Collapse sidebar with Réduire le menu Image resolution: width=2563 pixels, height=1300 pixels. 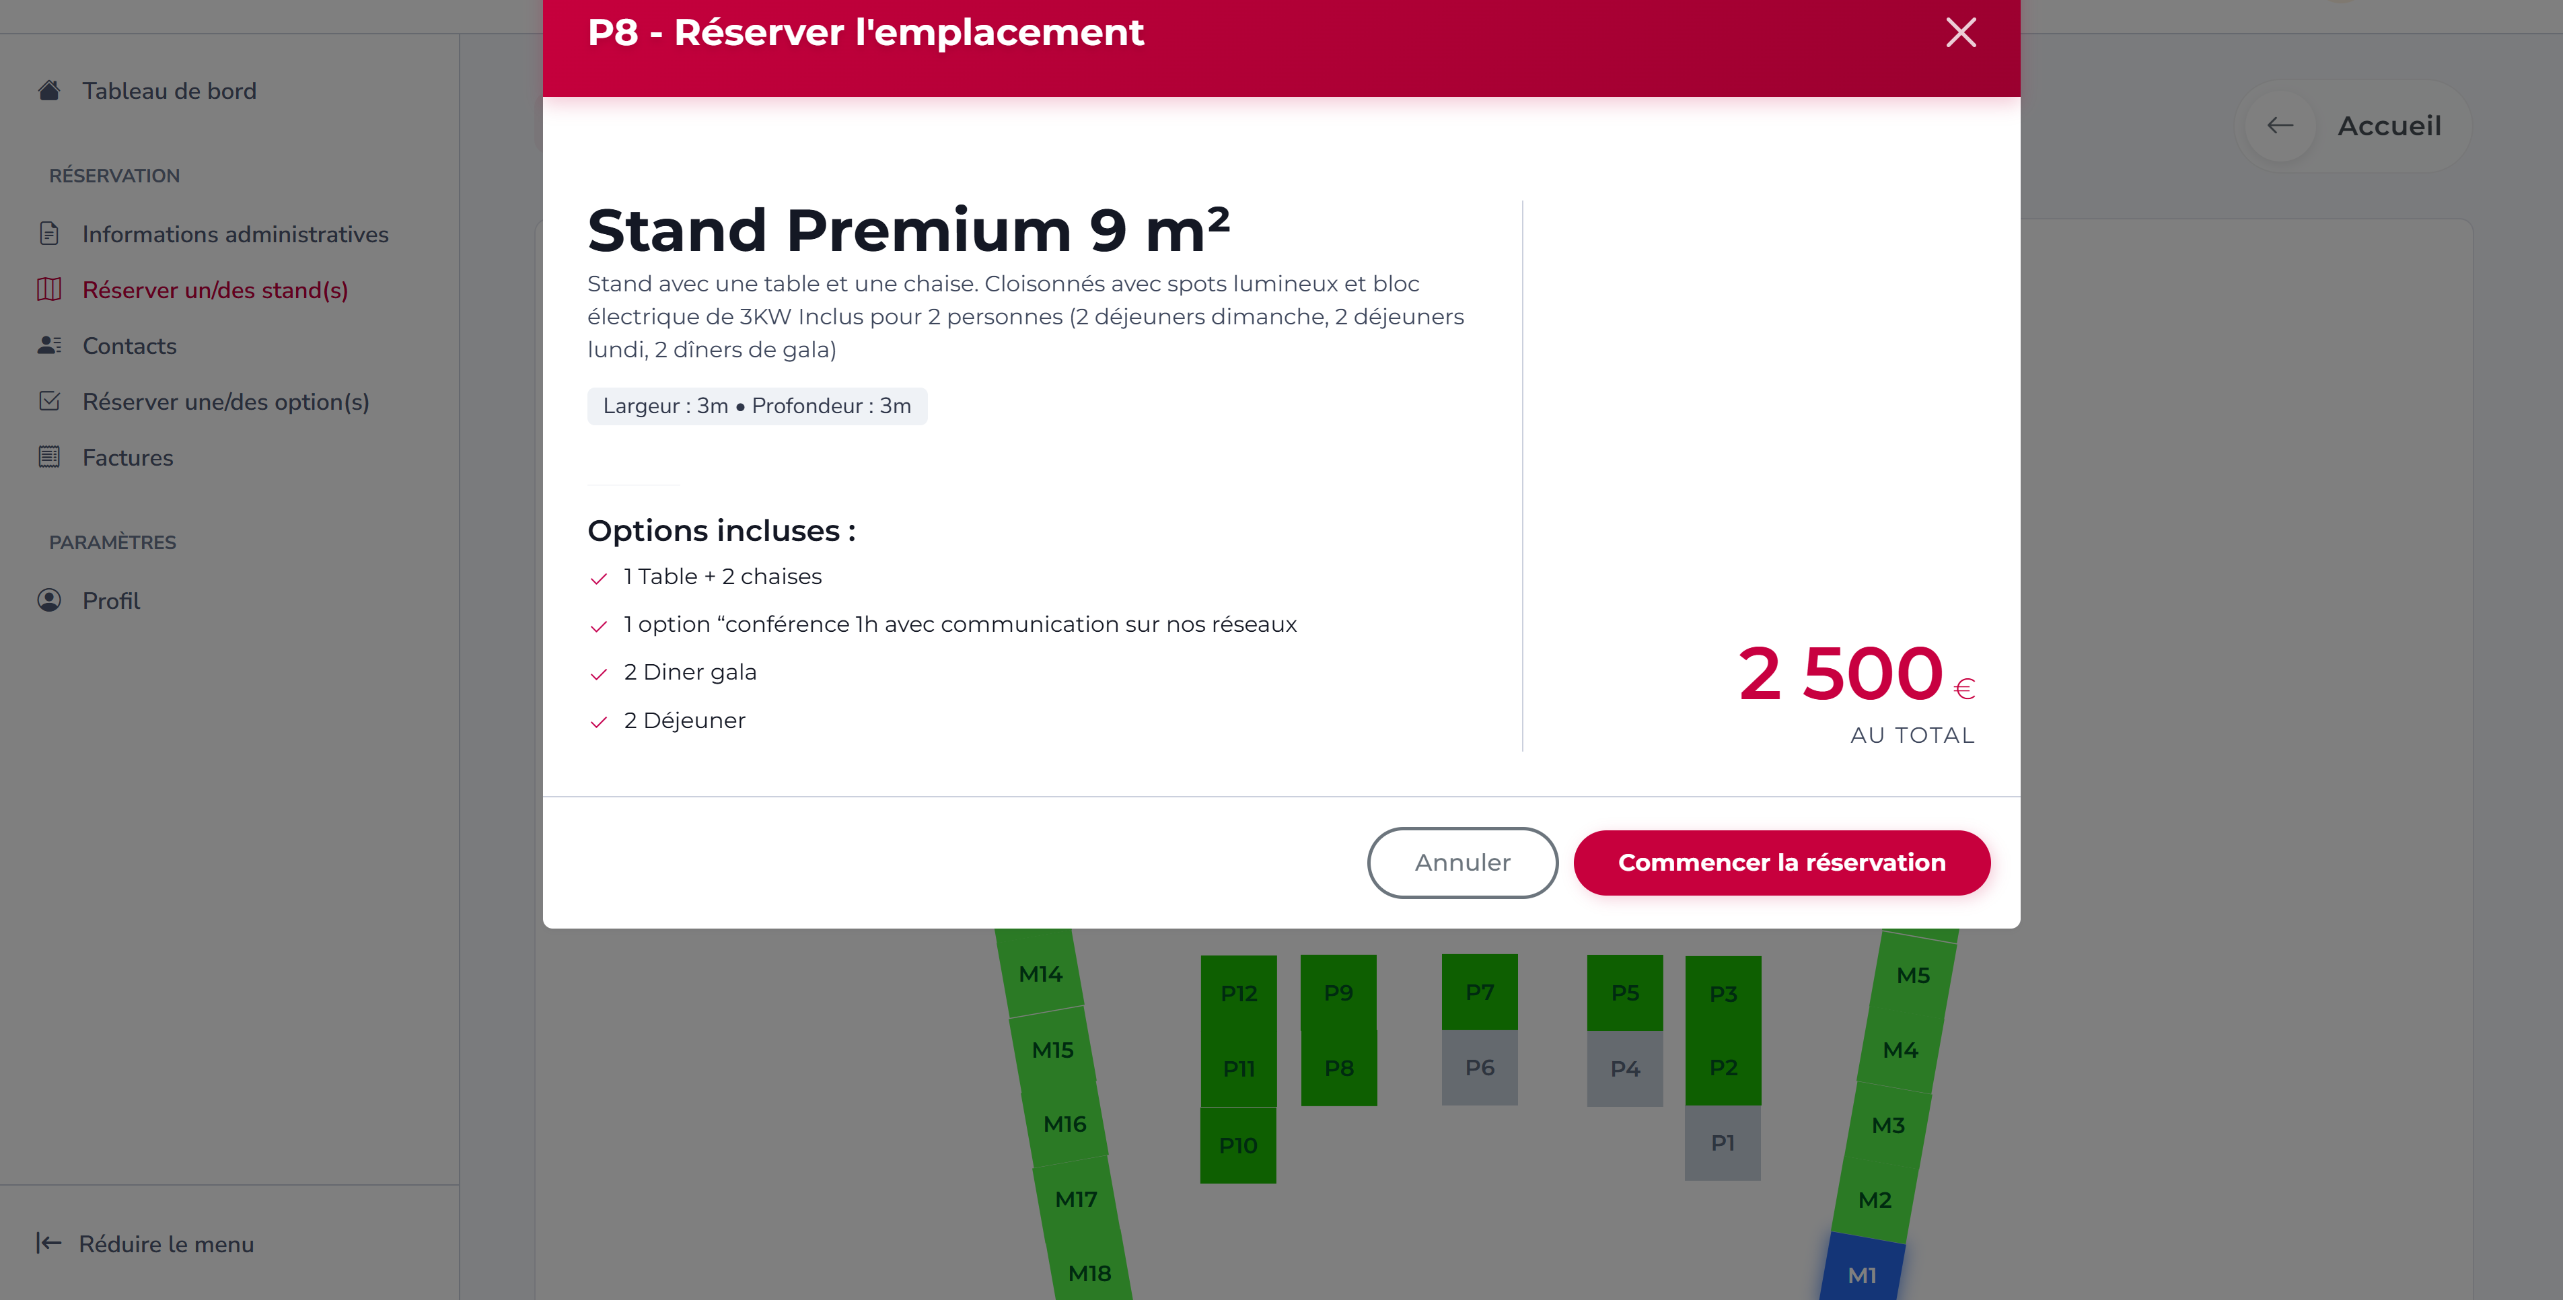point(146,1243)
